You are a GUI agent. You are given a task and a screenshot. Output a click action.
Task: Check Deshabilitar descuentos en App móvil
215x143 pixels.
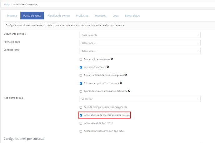[81, 131]
